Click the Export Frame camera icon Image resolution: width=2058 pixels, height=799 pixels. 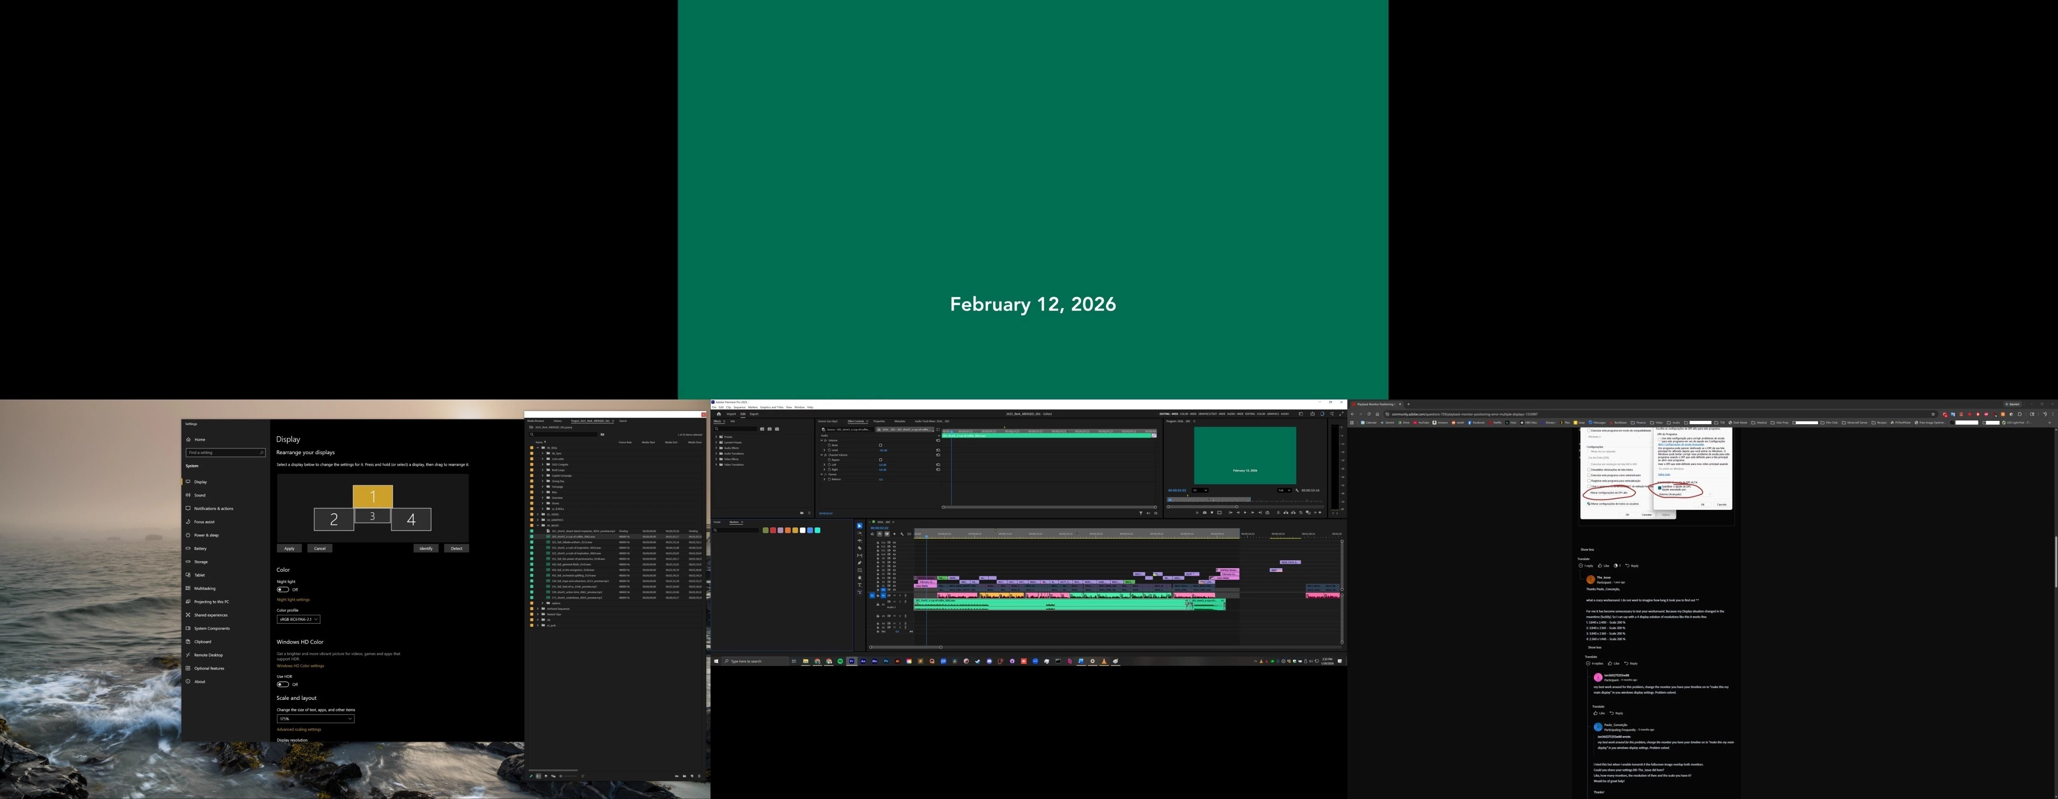(1205, 513)
